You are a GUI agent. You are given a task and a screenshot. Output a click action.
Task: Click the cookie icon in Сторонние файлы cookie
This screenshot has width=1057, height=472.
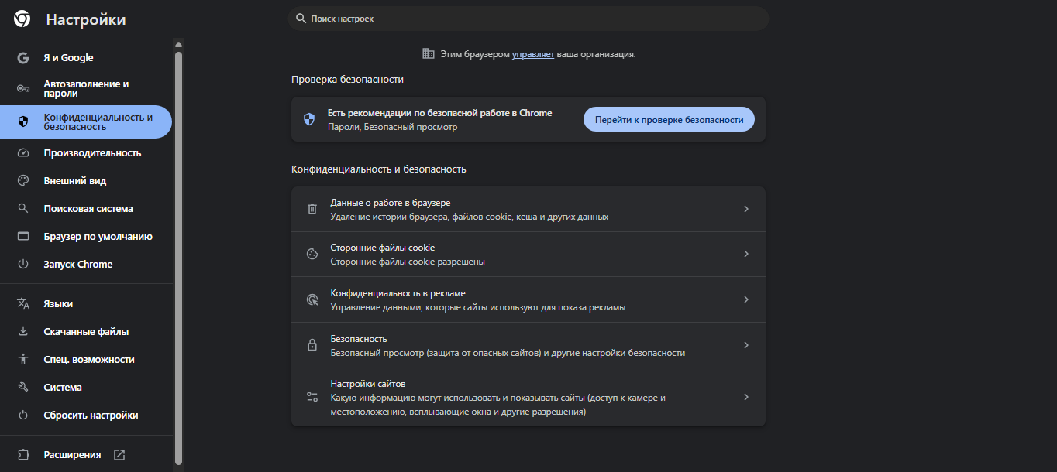[x=312, y=254]
